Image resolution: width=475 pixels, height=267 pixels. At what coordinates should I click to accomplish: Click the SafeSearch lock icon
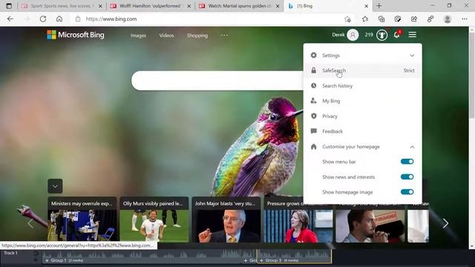tap(313, 70)
